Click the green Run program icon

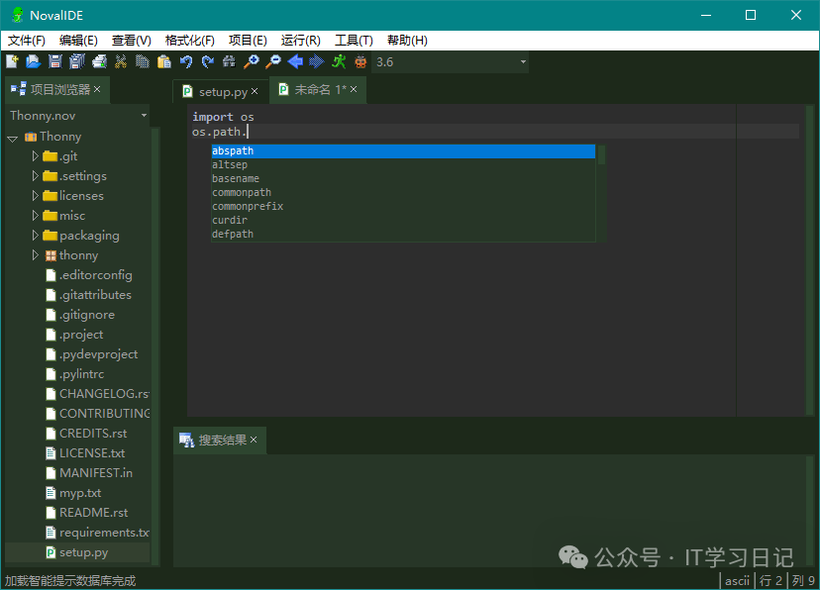(339, 62)
